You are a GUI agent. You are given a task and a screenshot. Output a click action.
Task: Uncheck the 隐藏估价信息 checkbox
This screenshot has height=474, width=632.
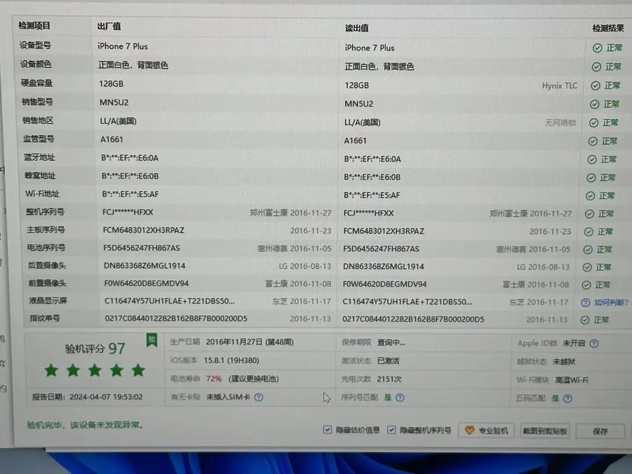point(327,430)
